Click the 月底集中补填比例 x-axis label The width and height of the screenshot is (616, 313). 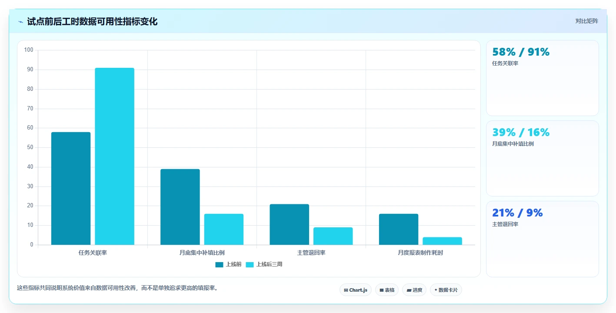point(202,253)
